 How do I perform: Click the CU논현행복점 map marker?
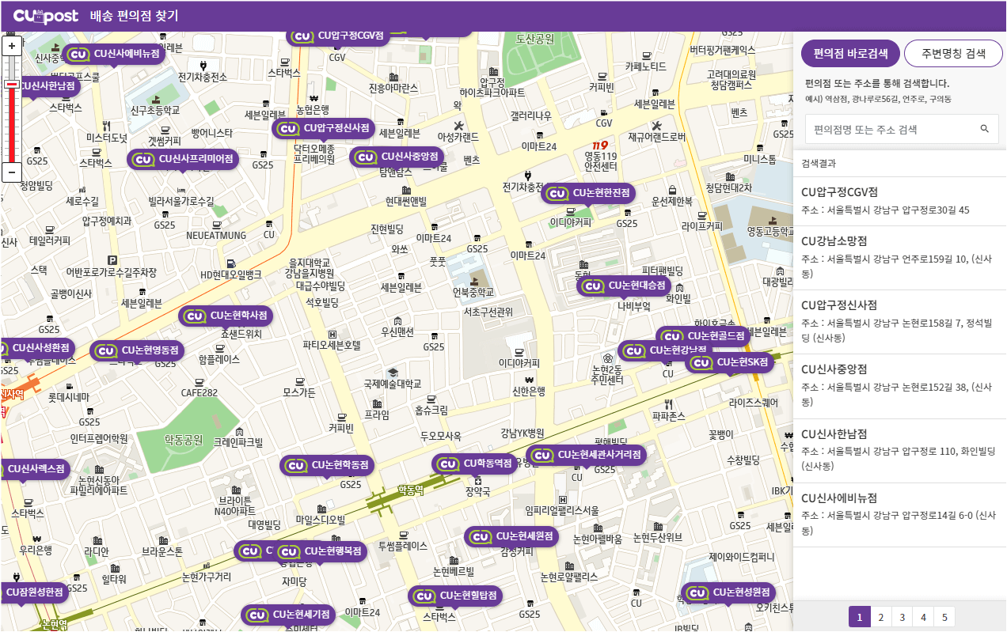point(321,551)
